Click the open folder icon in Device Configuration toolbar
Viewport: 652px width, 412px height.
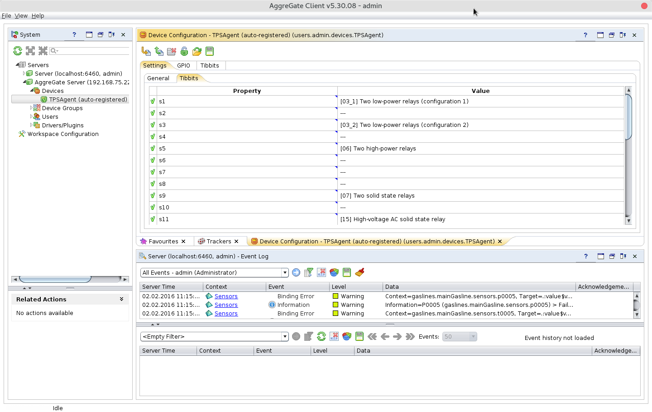tap(197, 51)
